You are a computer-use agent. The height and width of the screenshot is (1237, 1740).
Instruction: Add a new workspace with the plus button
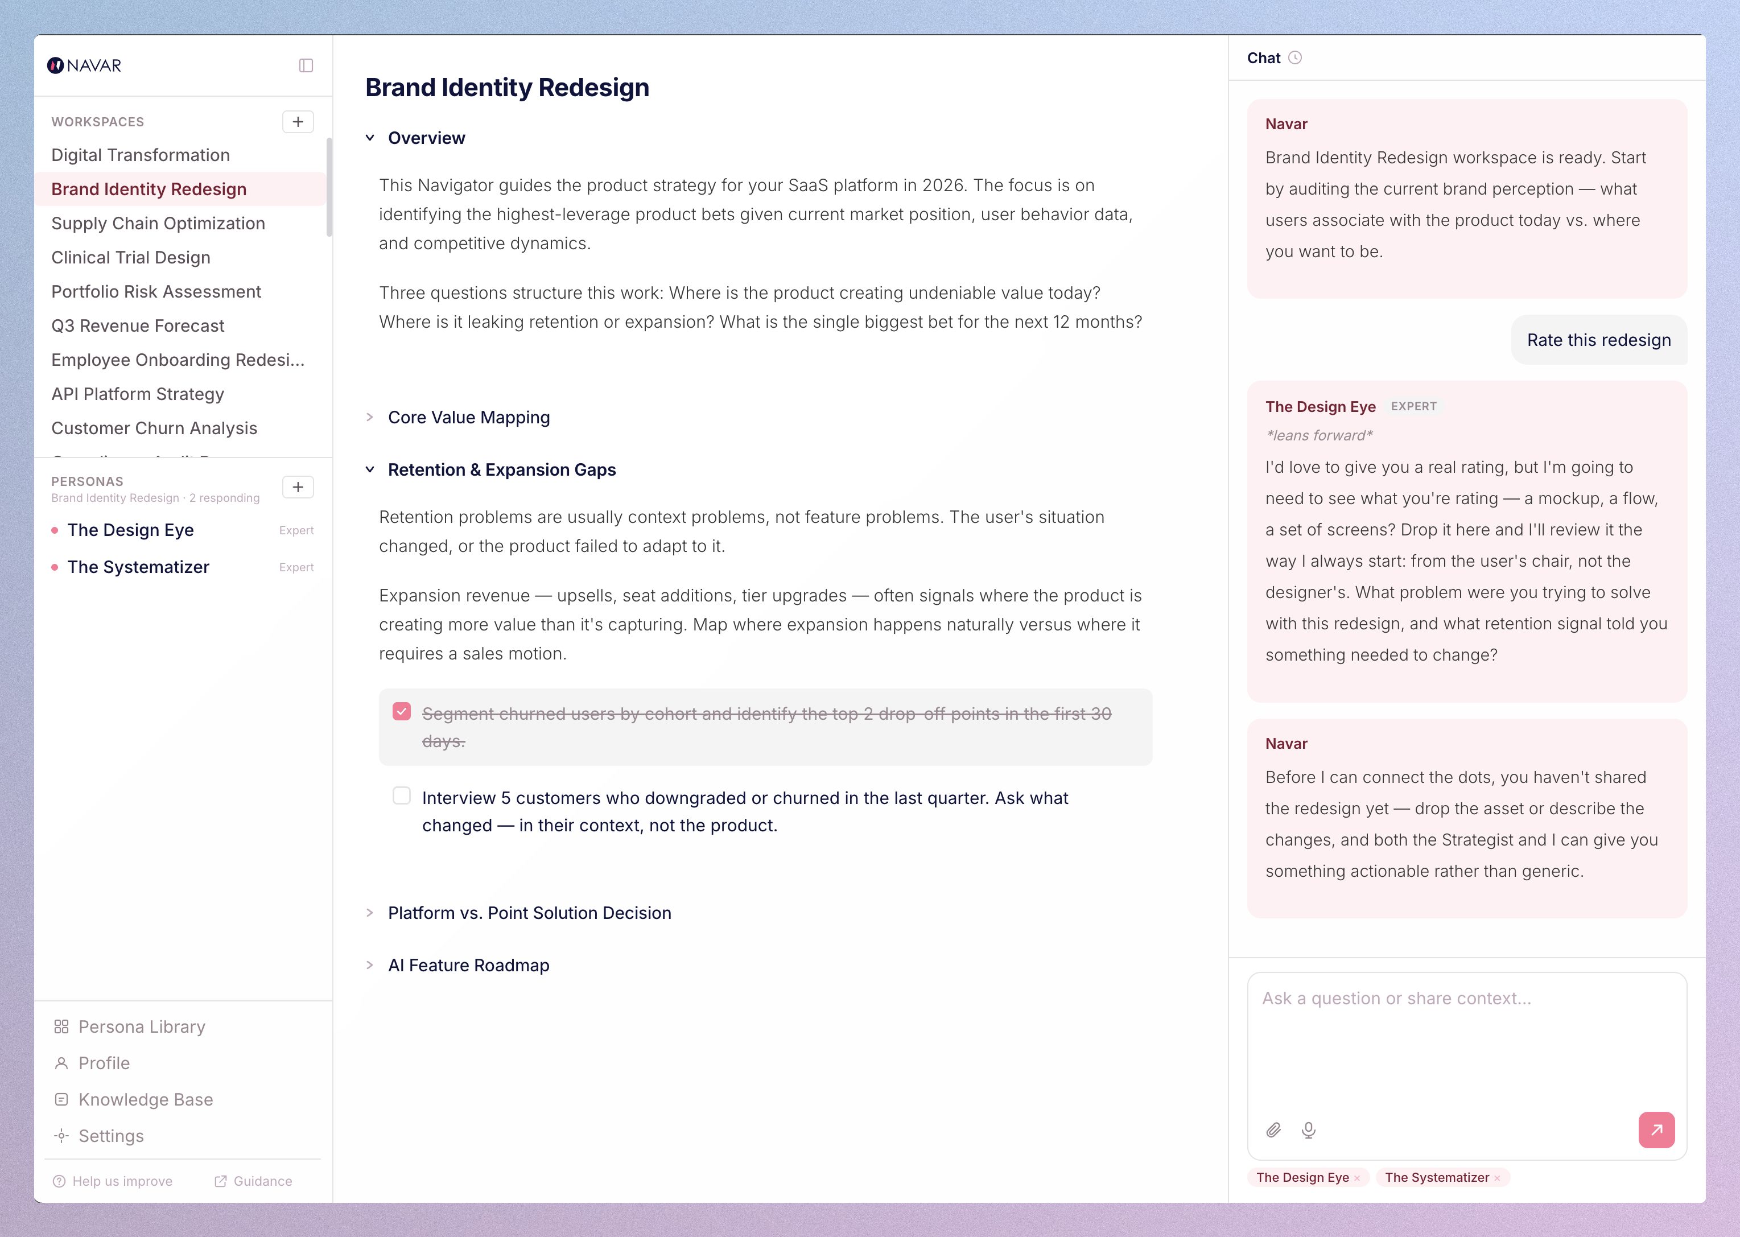298,122
